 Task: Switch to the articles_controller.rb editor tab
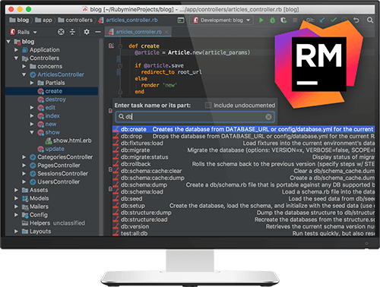coord(139,32)
